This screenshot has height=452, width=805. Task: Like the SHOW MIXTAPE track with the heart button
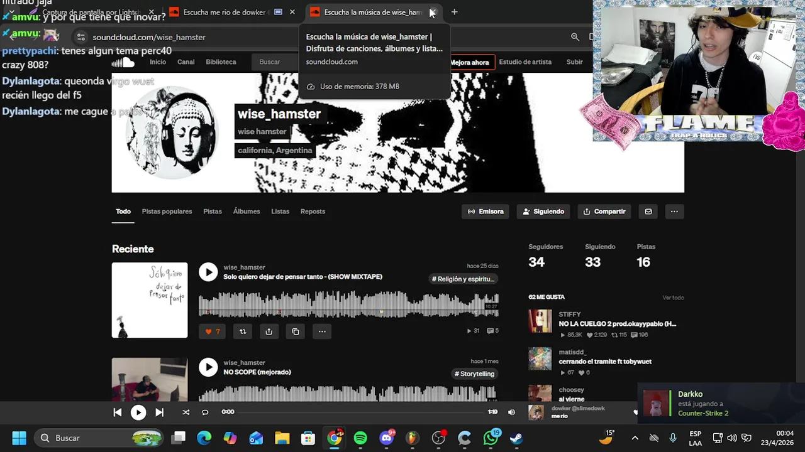click(213, 331)
